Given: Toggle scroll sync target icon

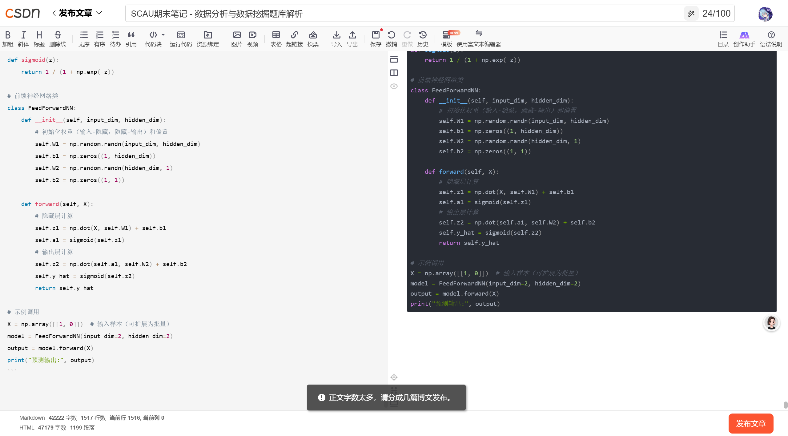Looking at the screenshot, I should coord(394,377).
